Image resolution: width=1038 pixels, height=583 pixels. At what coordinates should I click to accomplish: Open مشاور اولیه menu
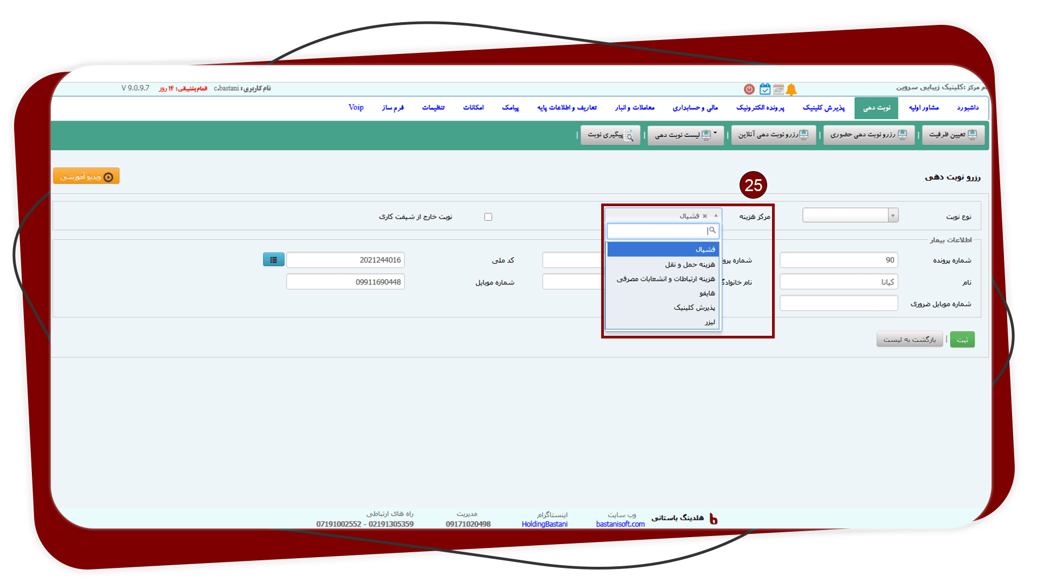tap(924, 108)
